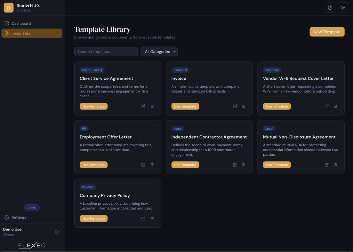Open the help question mark icon
This screenshot has height=252, width=353.
(330, 8)
